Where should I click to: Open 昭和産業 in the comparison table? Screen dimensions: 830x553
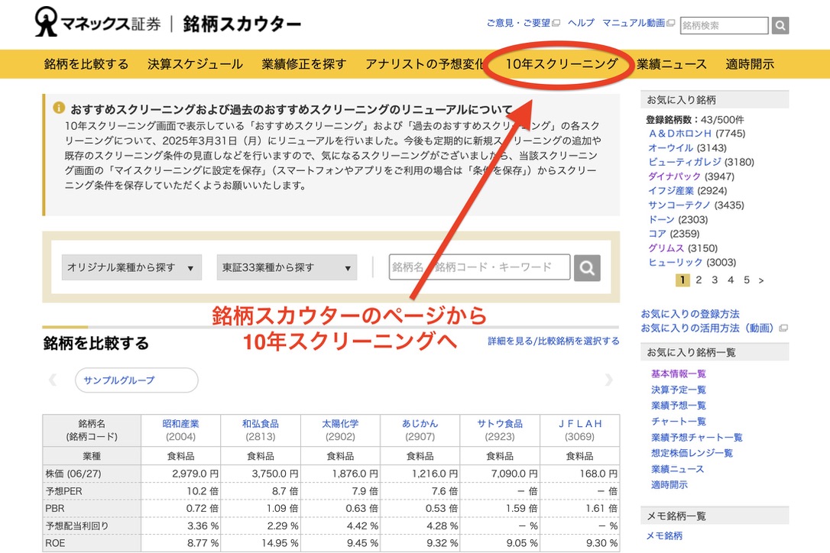(x=180, y=424)
